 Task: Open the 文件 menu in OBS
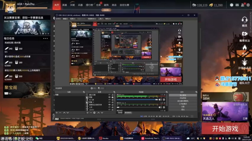pos(58,19)
